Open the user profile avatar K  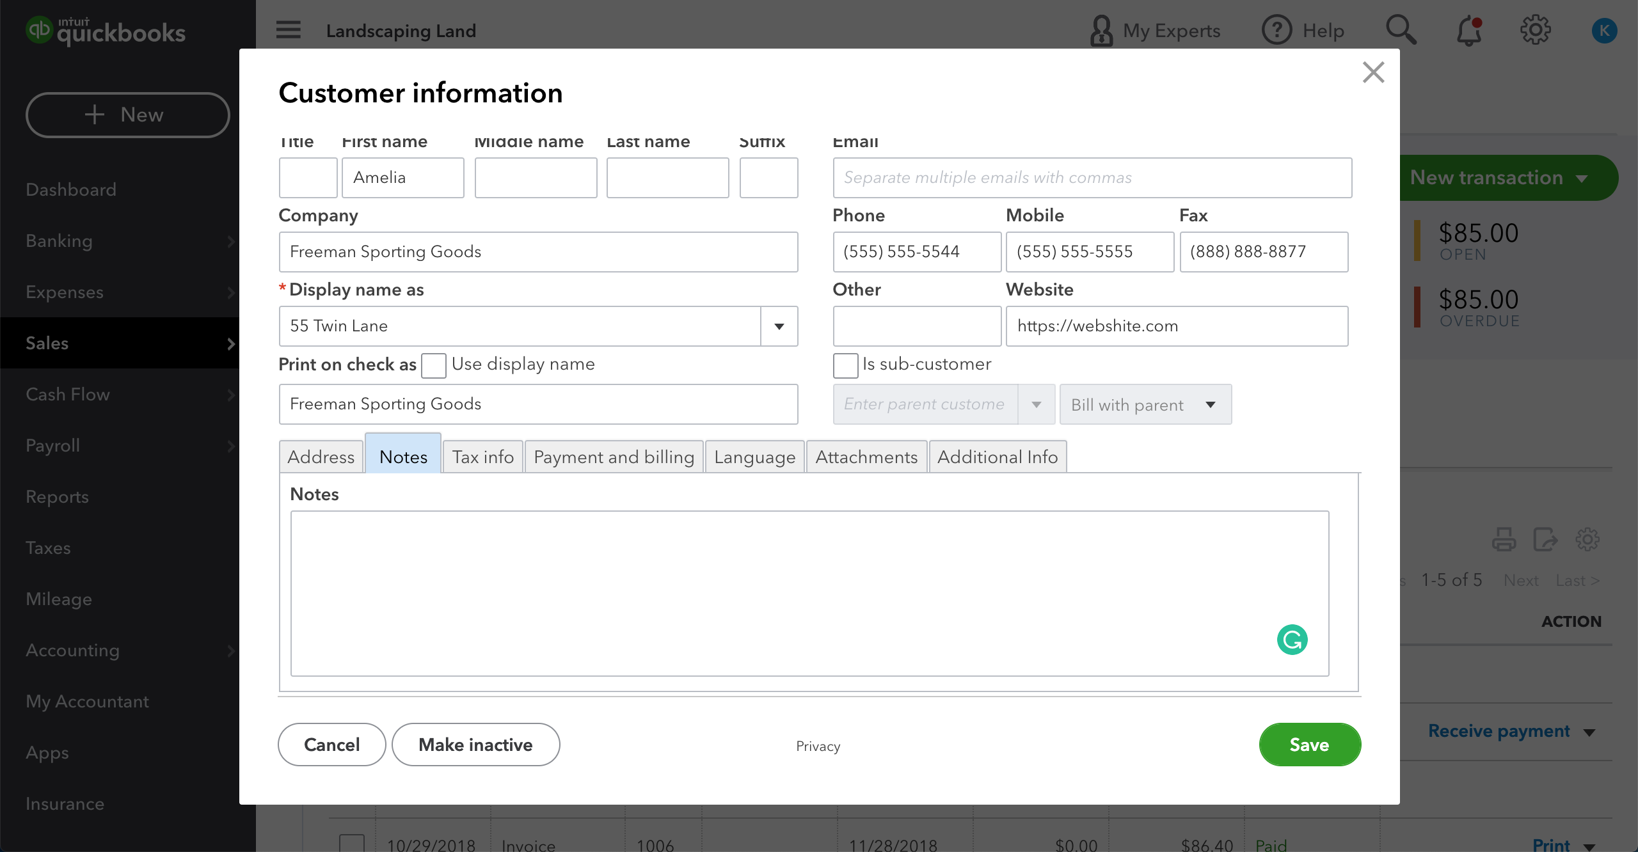(1604, 30)
